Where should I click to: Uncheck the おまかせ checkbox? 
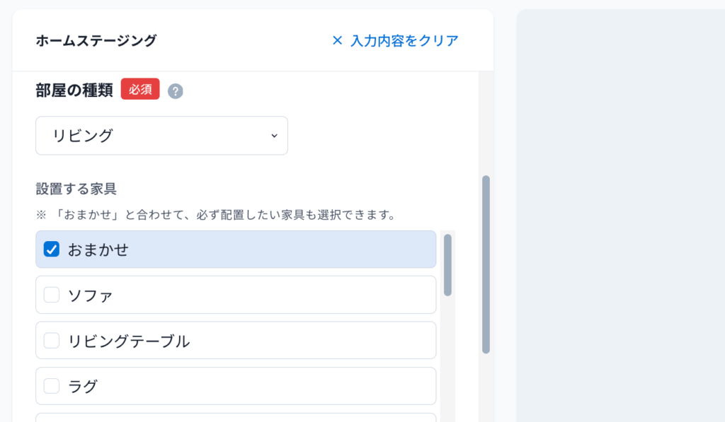click(51, 250)
